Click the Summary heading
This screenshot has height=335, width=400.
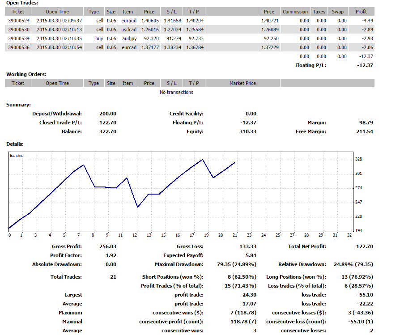(x=18, y=105)
